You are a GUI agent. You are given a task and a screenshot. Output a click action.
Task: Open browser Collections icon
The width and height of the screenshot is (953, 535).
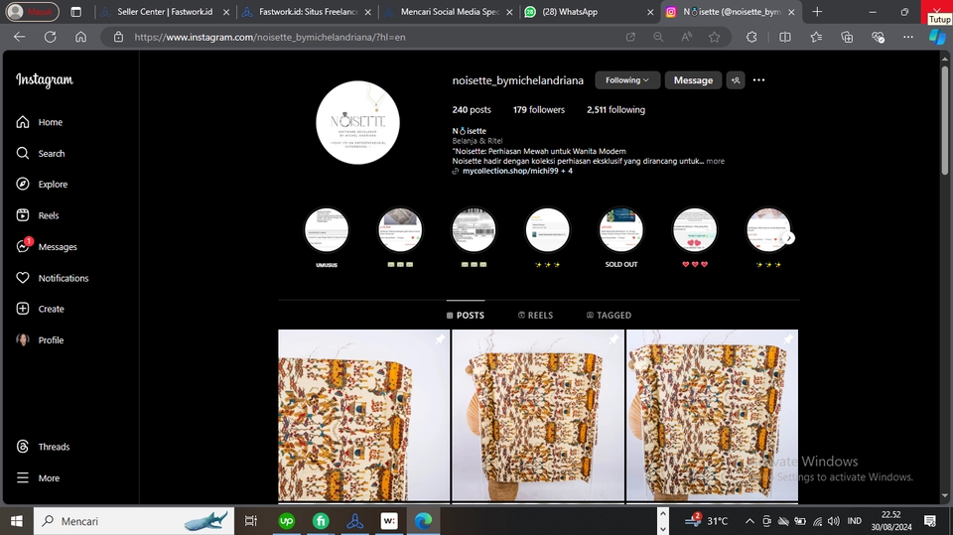[847, 37]
